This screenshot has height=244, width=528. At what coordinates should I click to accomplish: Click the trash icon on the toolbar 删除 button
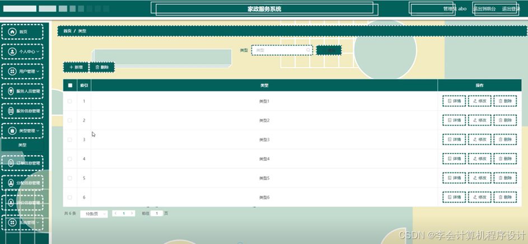pyautogui.click(x=97, y=67)
